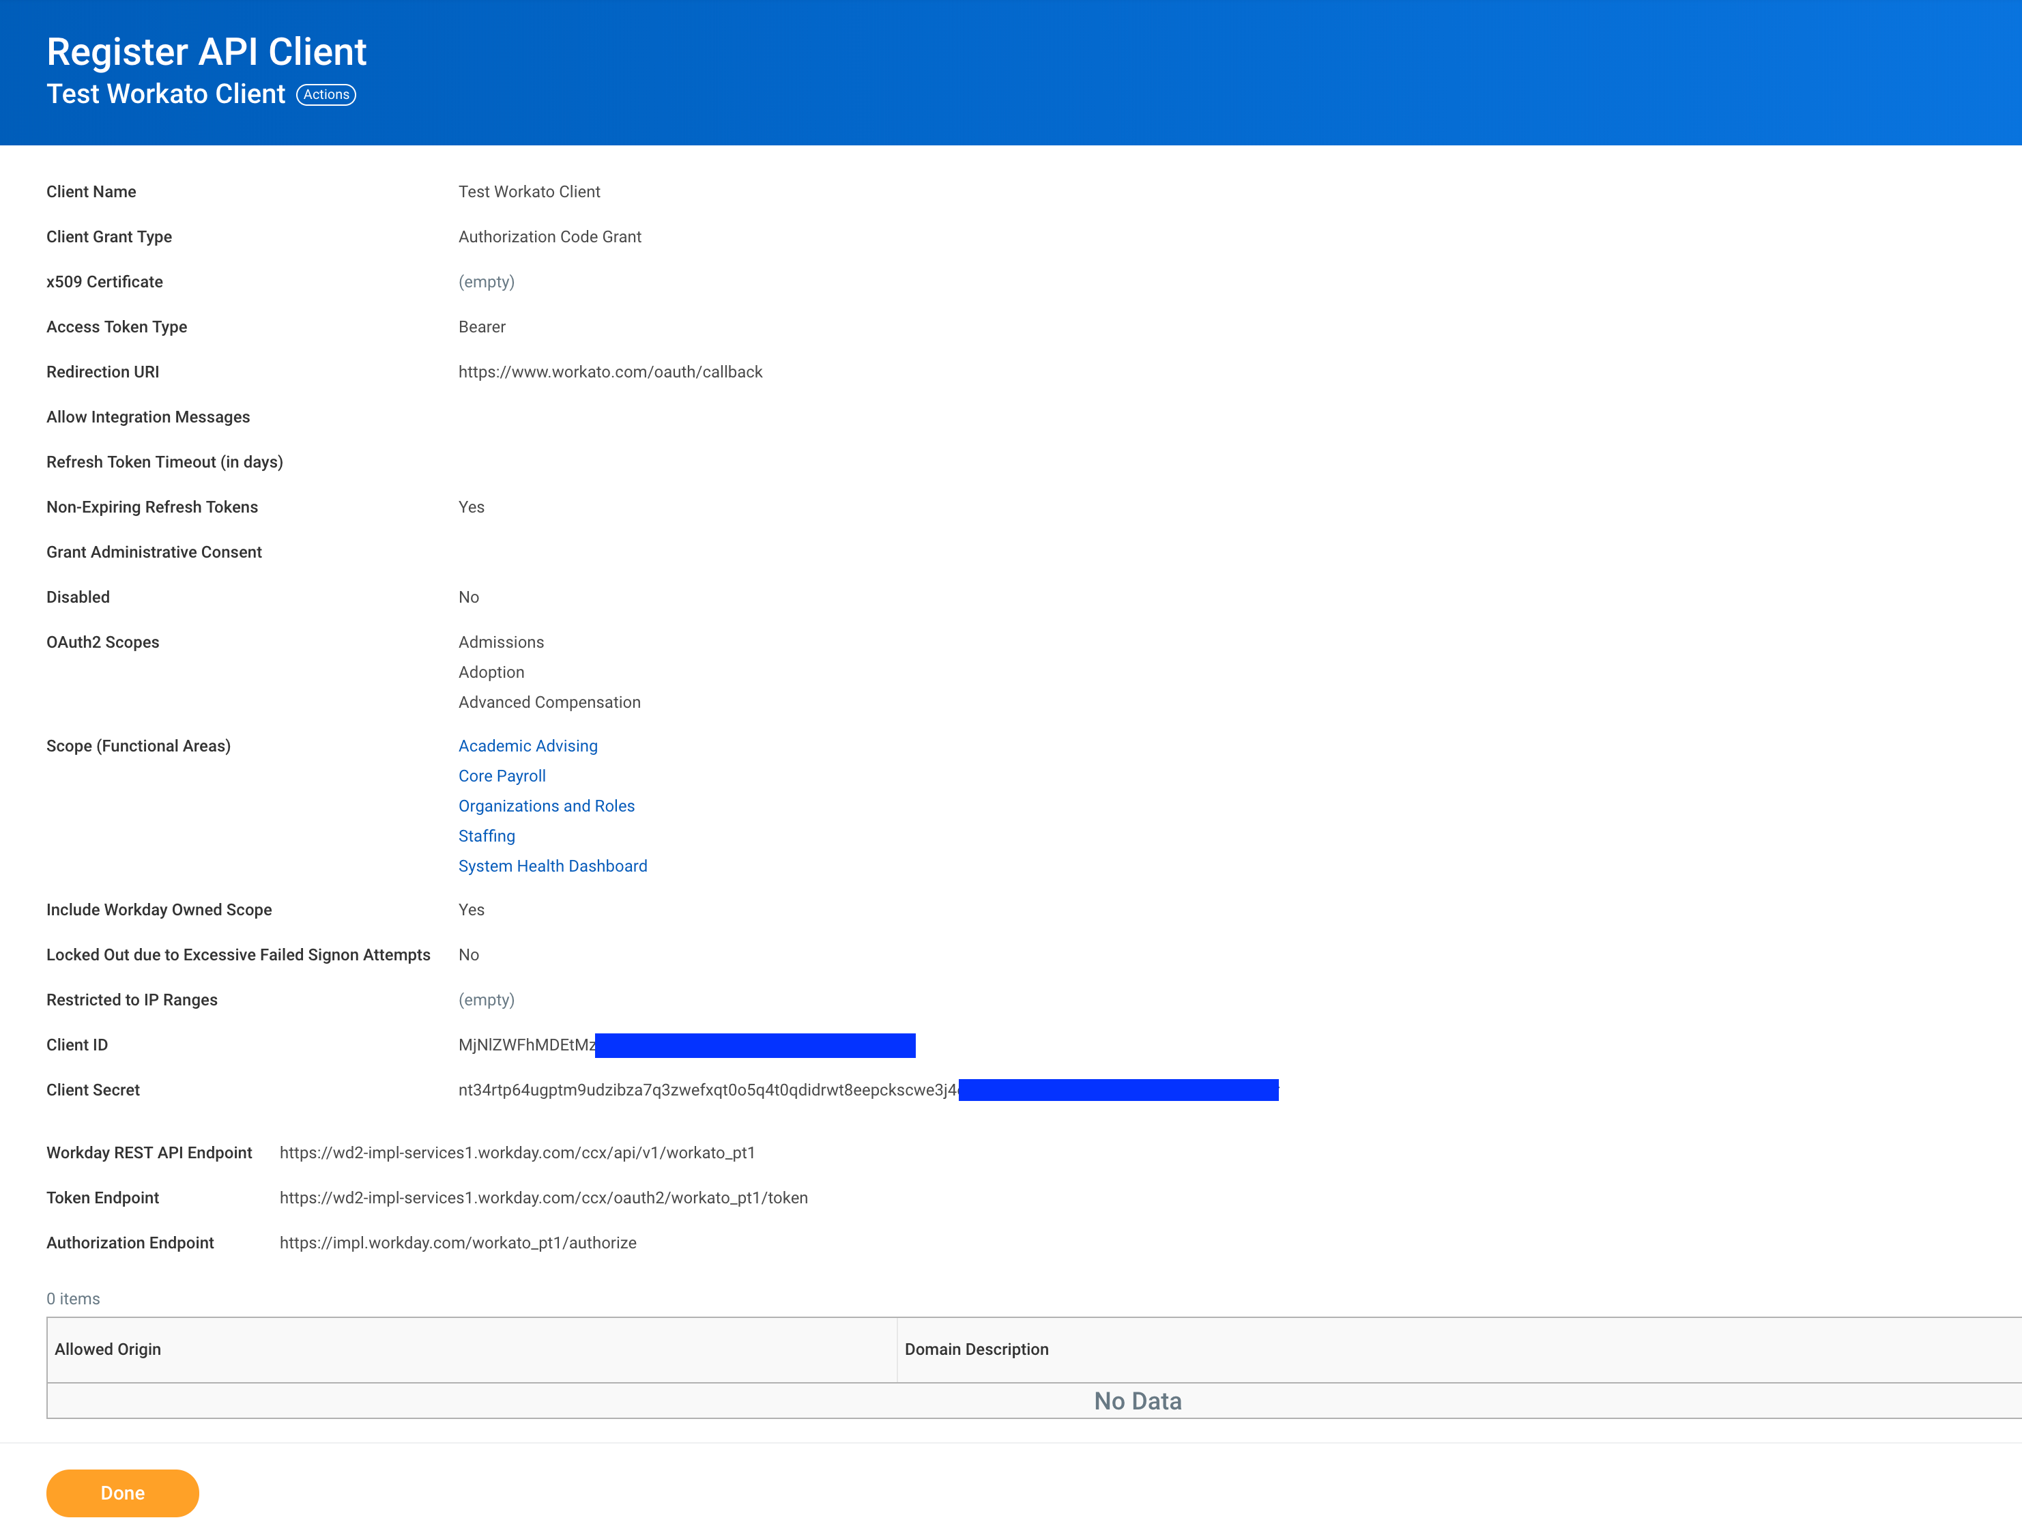
Task: Select the Workday REST API Endpoint URL
Action: point(517,1153)
